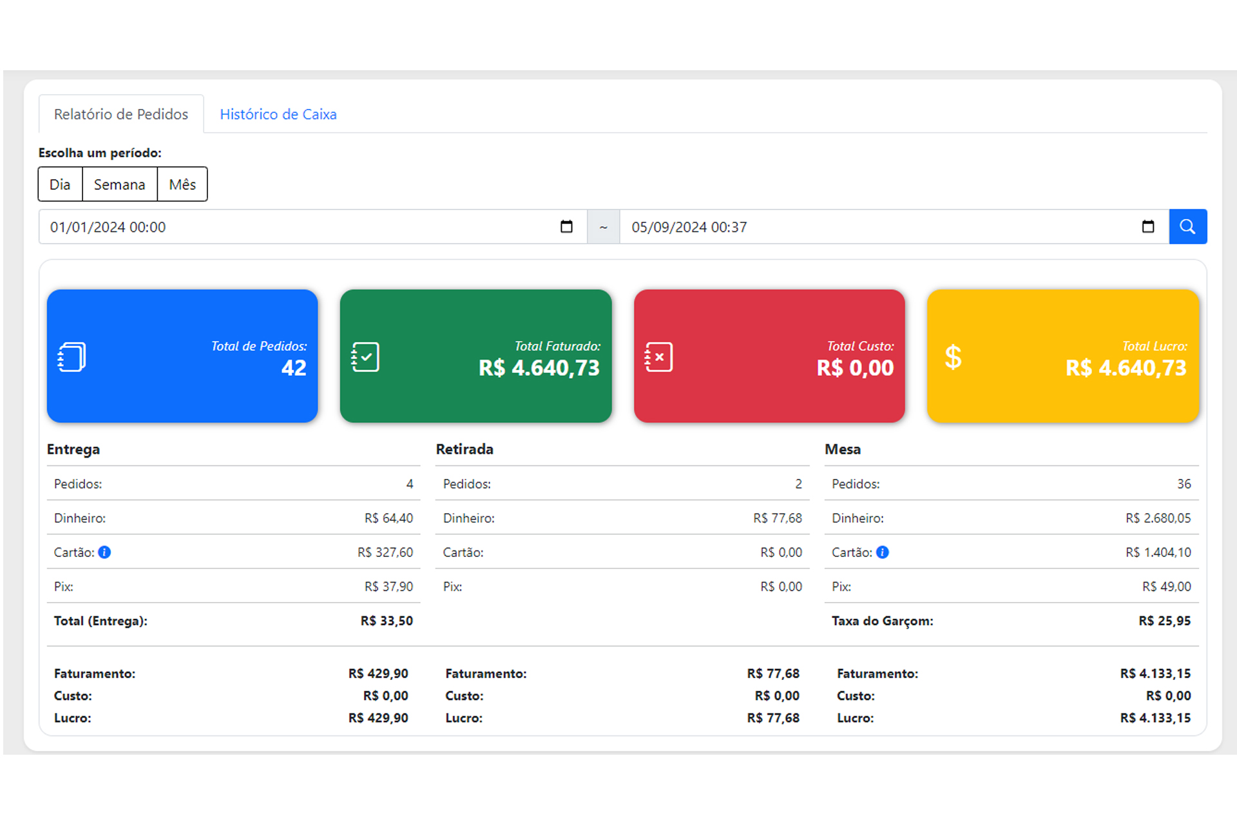Open the start date calendar picker icon
1237x825 pixels.
coord(566,227)
